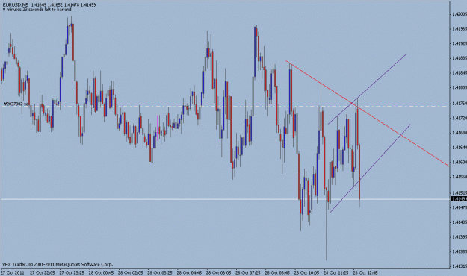467x276 pixels.
Task: Click the 1.41760 price axis label
Action: (x=460, y=104)
